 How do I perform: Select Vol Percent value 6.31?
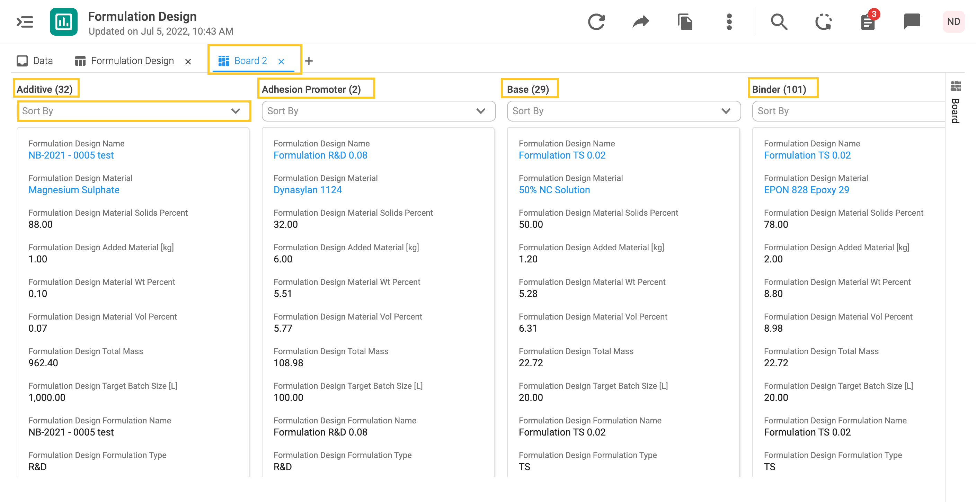(528, 329)
